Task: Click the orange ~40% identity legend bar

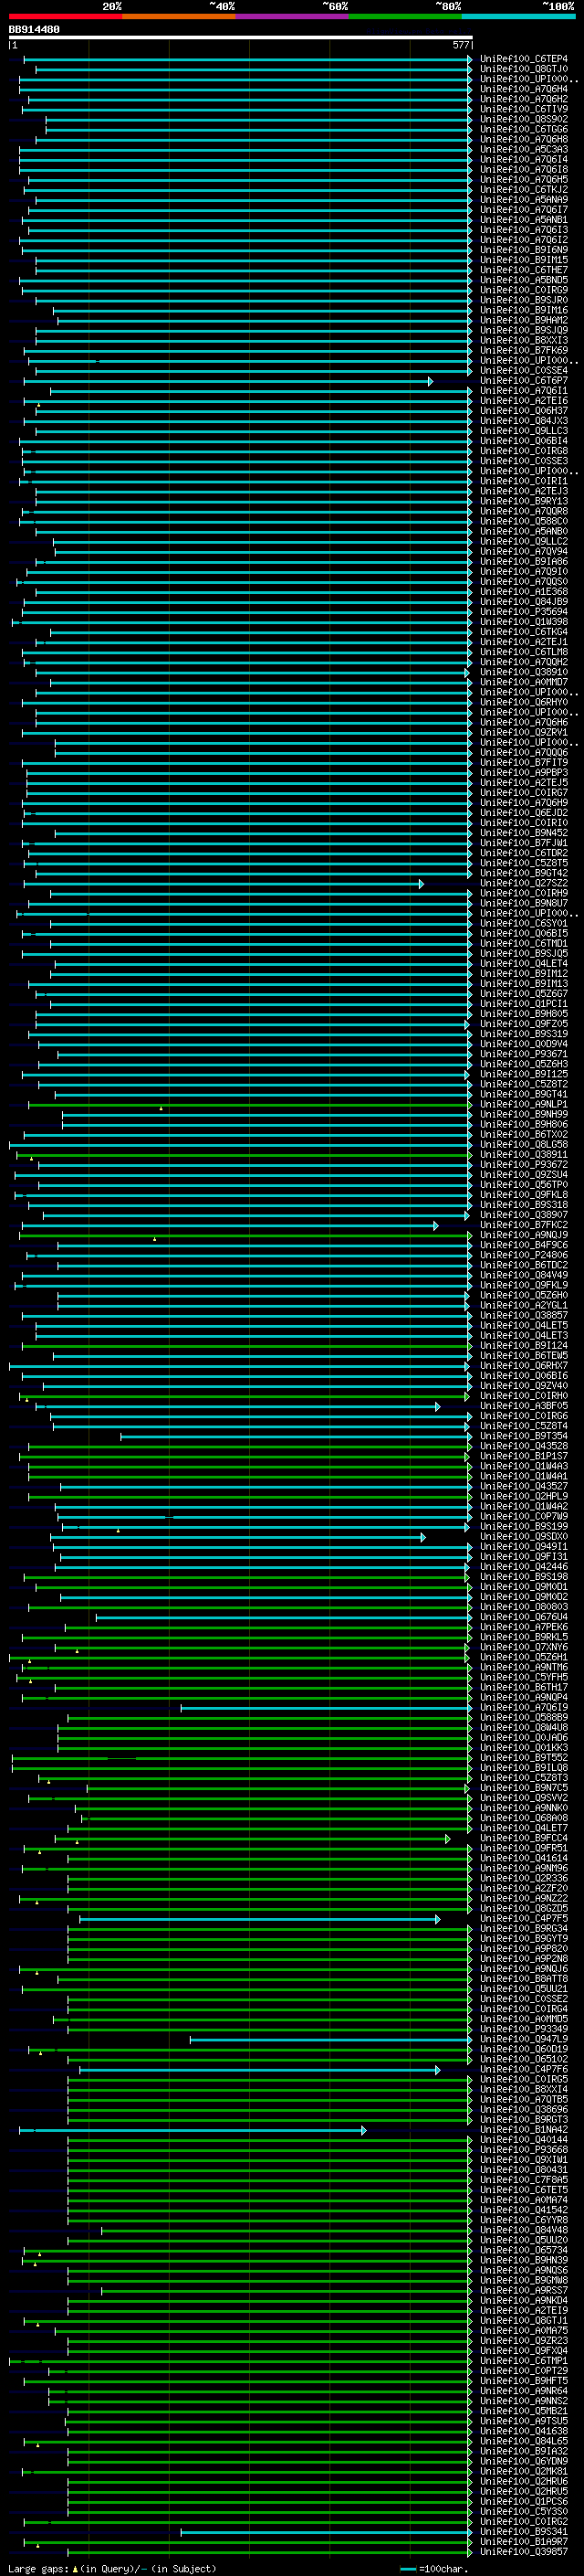Action: tap(179, 16)
